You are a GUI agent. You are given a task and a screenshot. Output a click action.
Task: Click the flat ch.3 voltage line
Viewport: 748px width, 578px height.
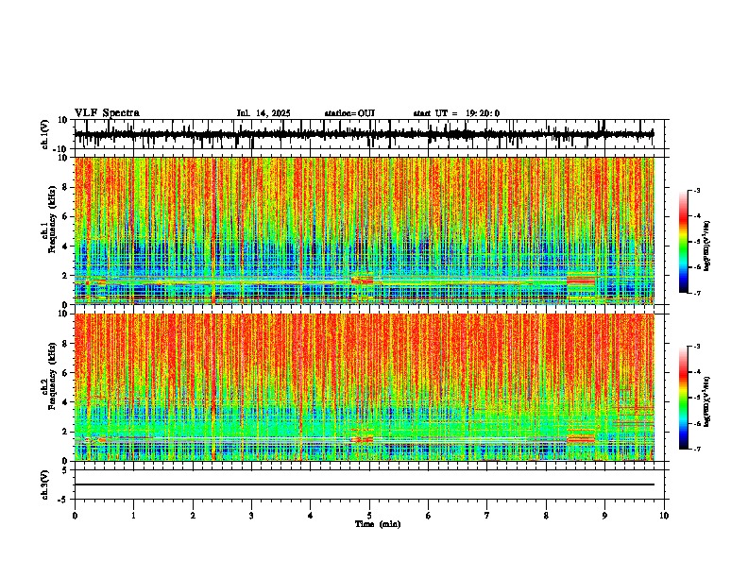click(365, 484)
